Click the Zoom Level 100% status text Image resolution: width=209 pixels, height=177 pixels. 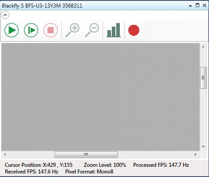click(x=105, y=165)
